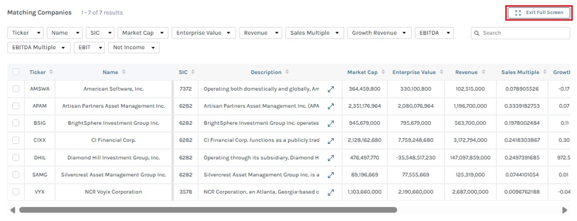Click sales multiple 0.3339182753

(x=522, y=106)
